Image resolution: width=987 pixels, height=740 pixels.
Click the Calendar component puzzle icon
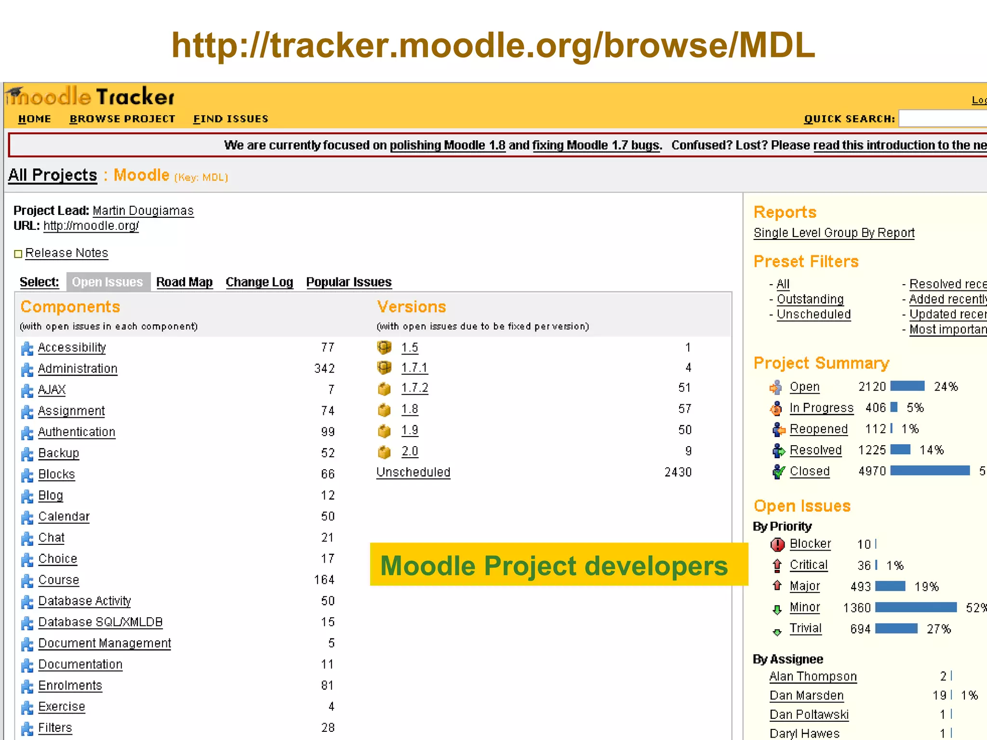(27, 517)
